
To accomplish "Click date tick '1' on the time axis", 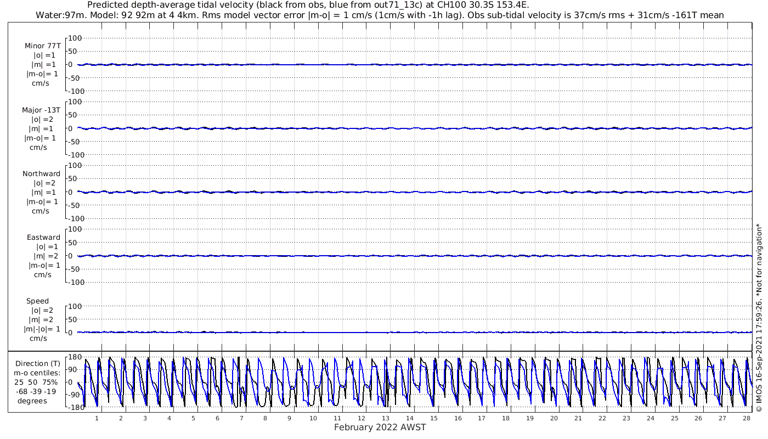I will tap(97, 418).
